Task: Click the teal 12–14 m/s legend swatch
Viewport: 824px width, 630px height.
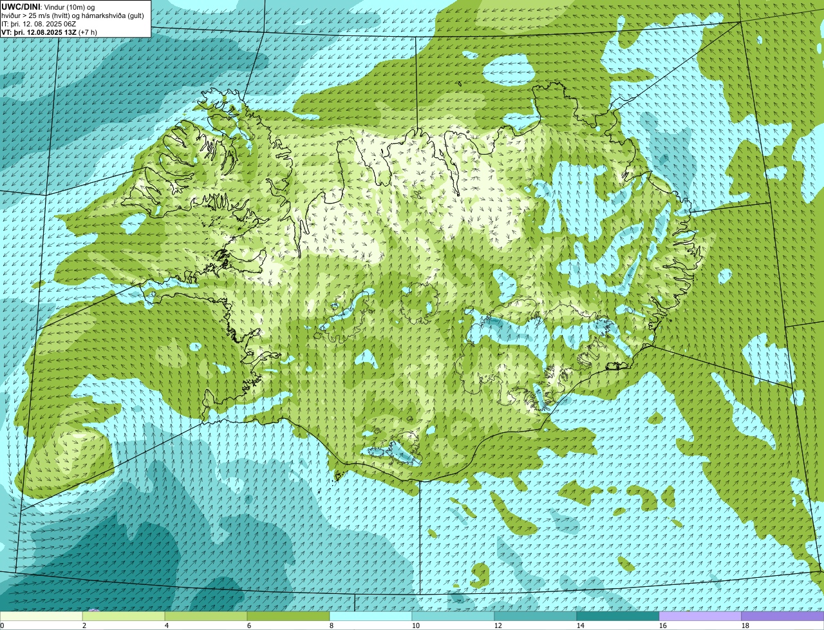Action: [x=536, y=616]
